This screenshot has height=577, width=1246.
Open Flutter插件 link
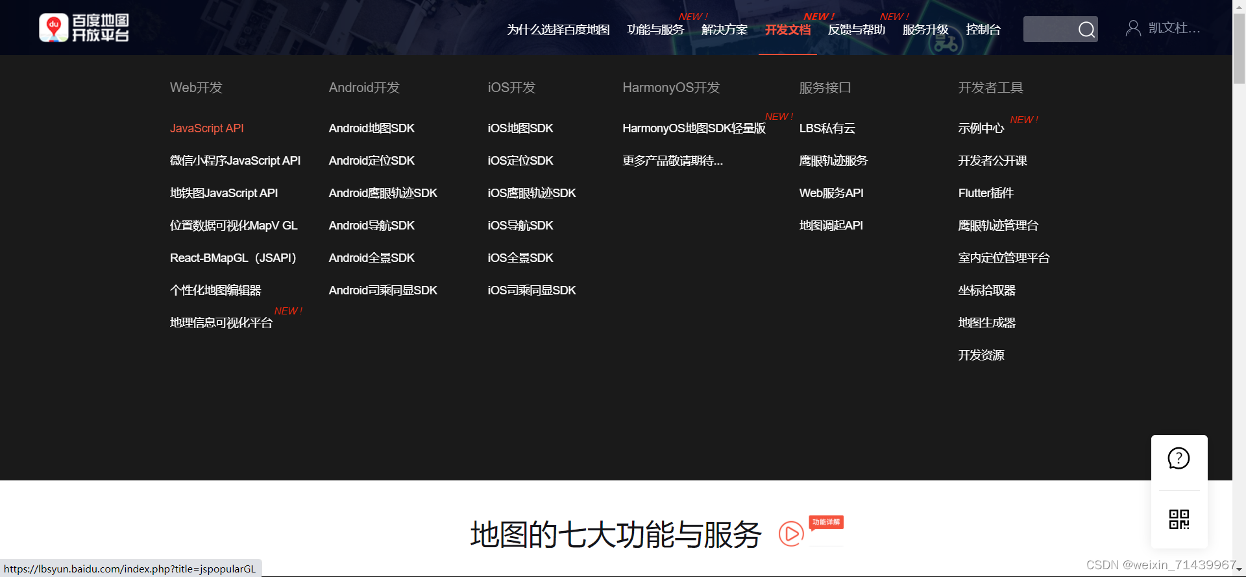(x=986, y=193)
